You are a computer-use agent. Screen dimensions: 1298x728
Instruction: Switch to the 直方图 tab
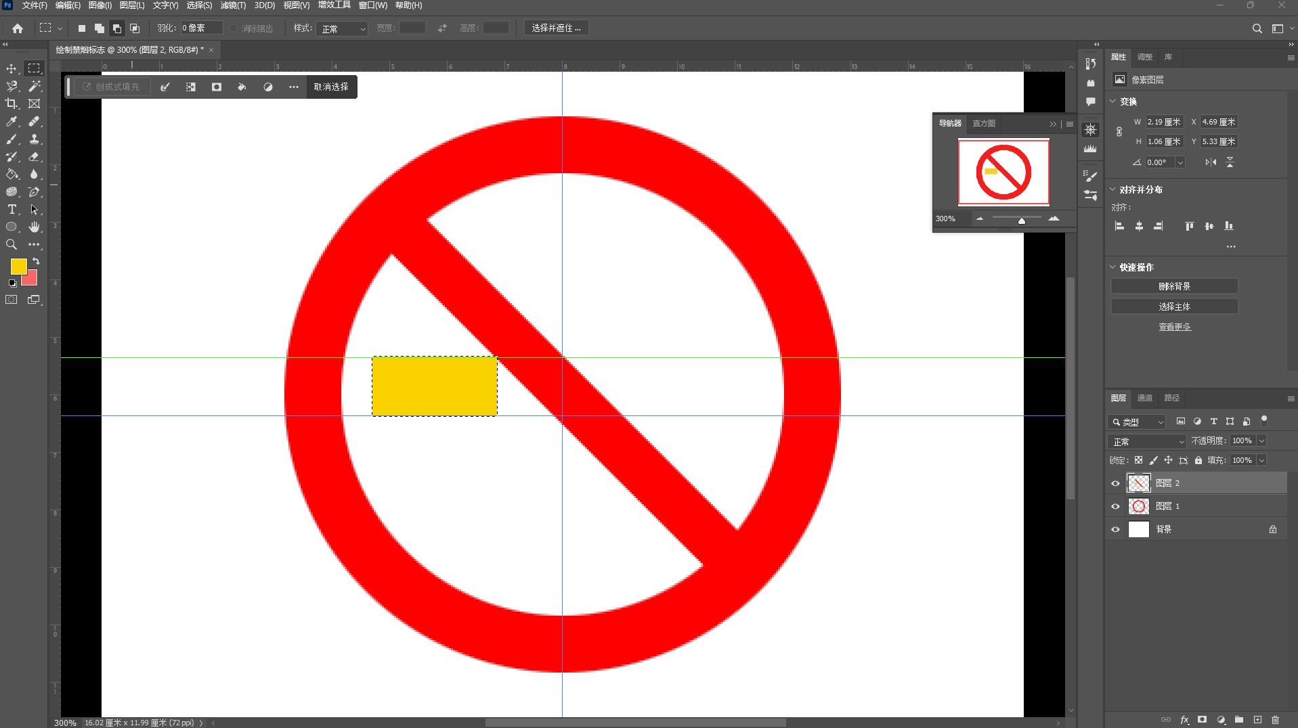[x=984, y=123]
